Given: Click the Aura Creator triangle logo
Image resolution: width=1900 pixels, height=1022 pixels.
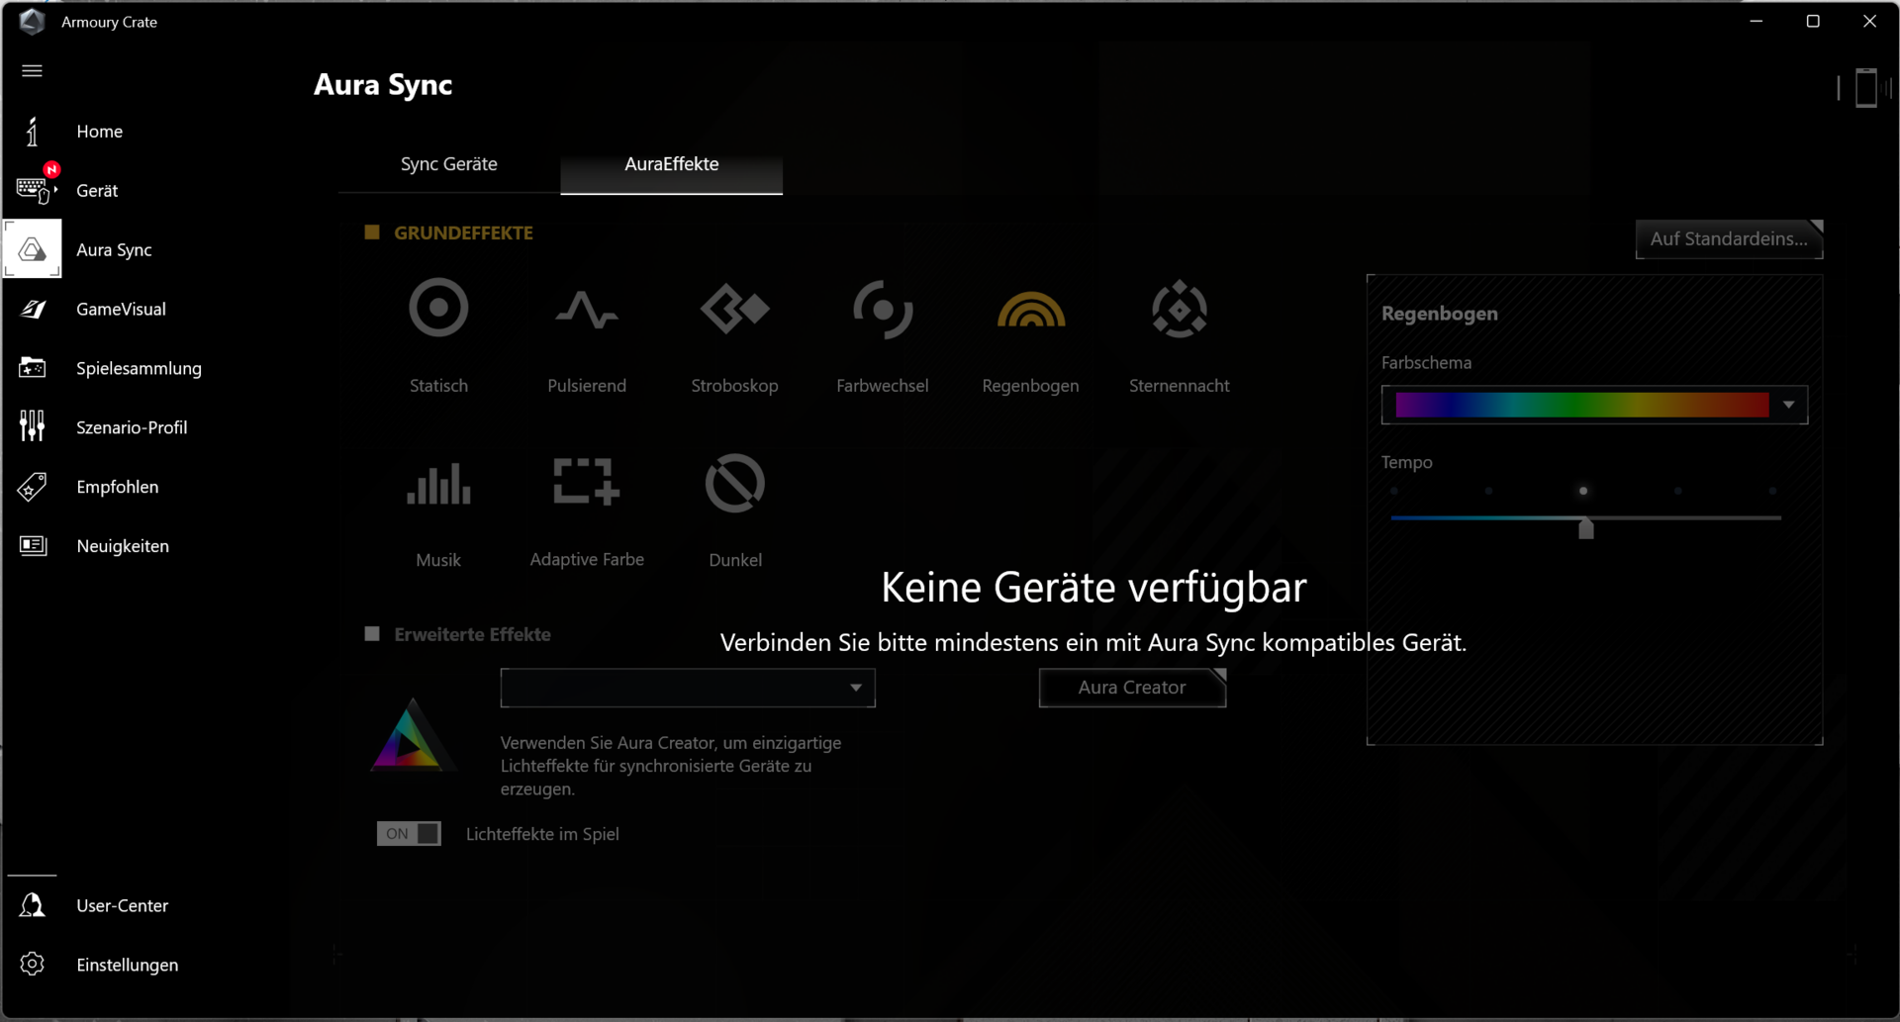Looking at the screenshot, I should [x=411, y=735].
